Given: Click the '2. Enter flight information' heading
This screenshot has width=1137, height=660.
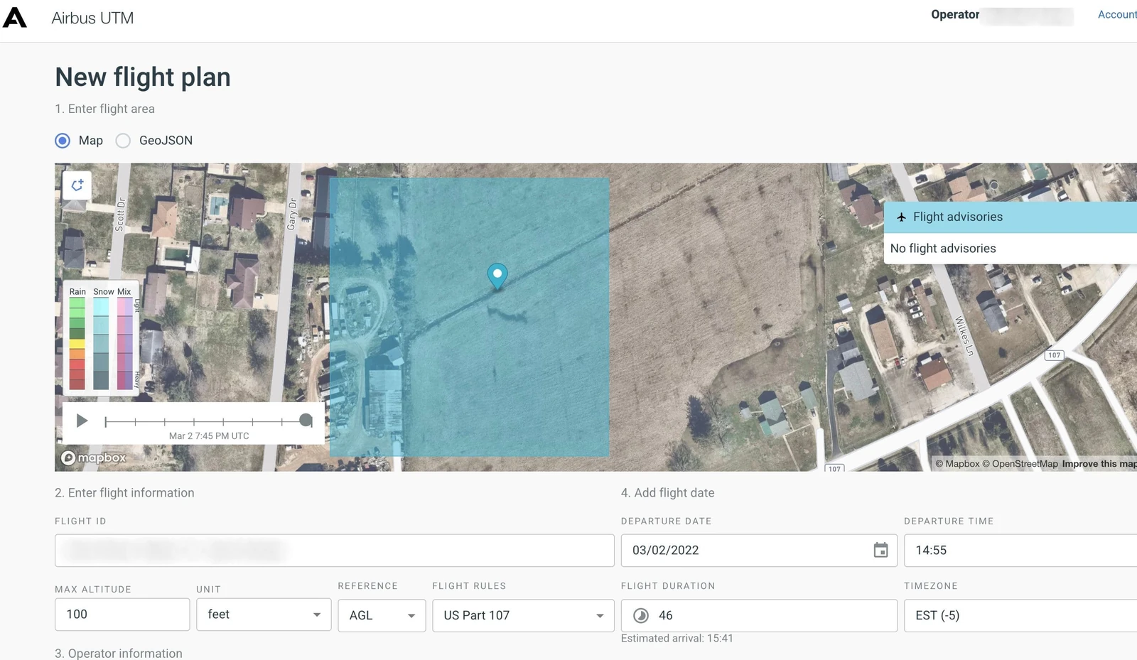Looking at the screenshot, I should tap(124, 493).
